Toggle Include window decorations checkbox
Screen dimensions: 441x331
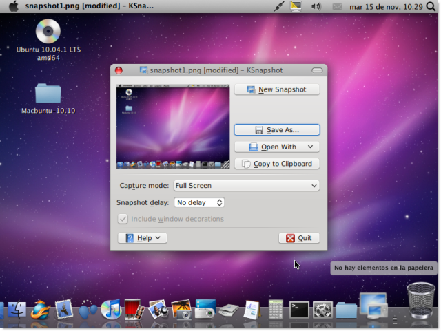(123, 219)
